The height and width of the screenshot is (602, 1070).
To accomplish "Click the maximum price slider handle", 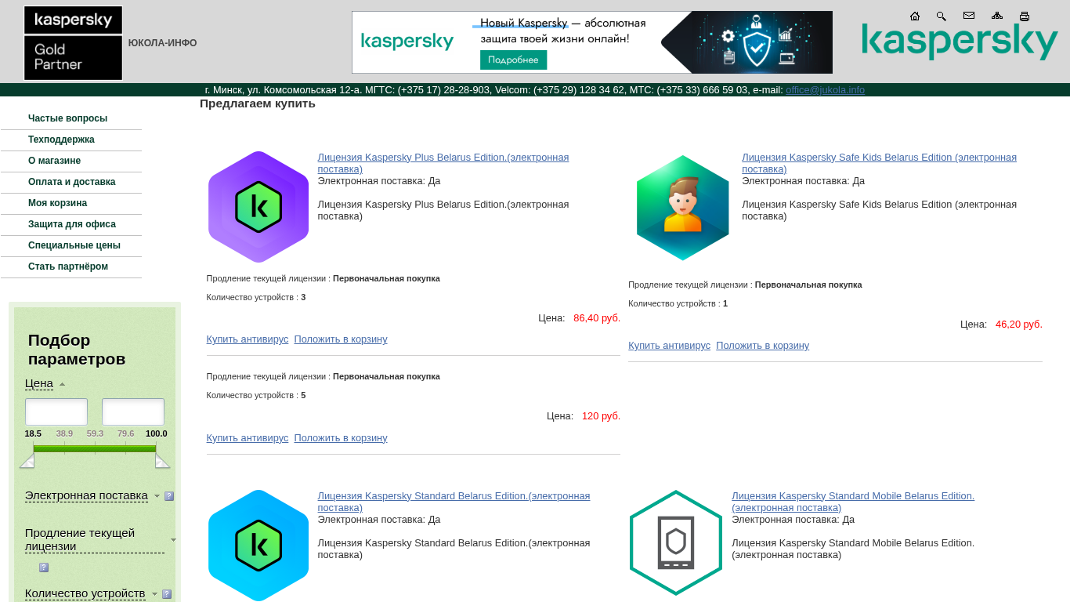I will (x=163, y=461).
